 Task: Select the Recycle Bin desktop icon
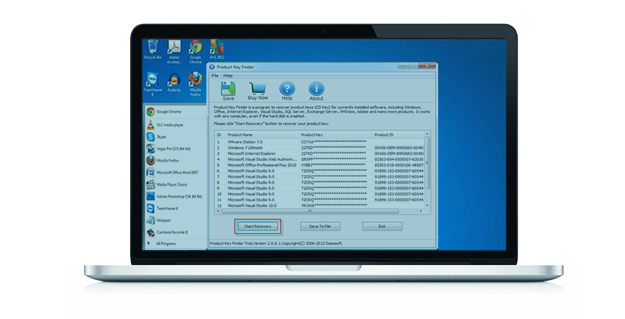(152, 49)
